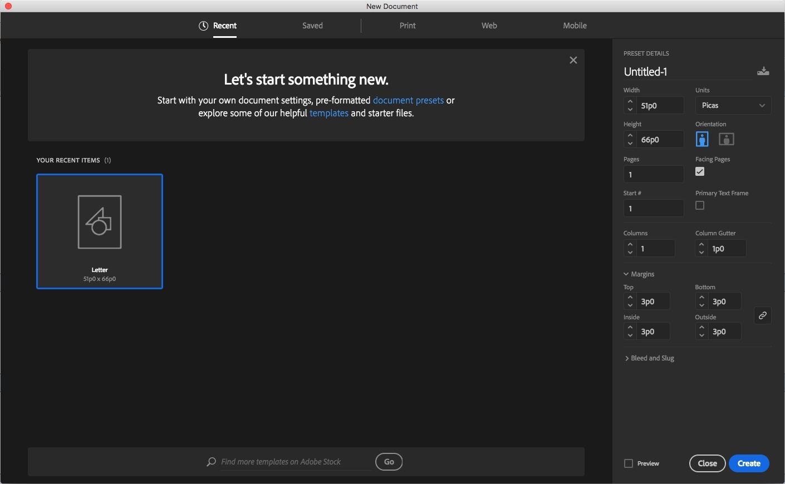Open the Units dropdown showing Picas

(x=733, y=105)
